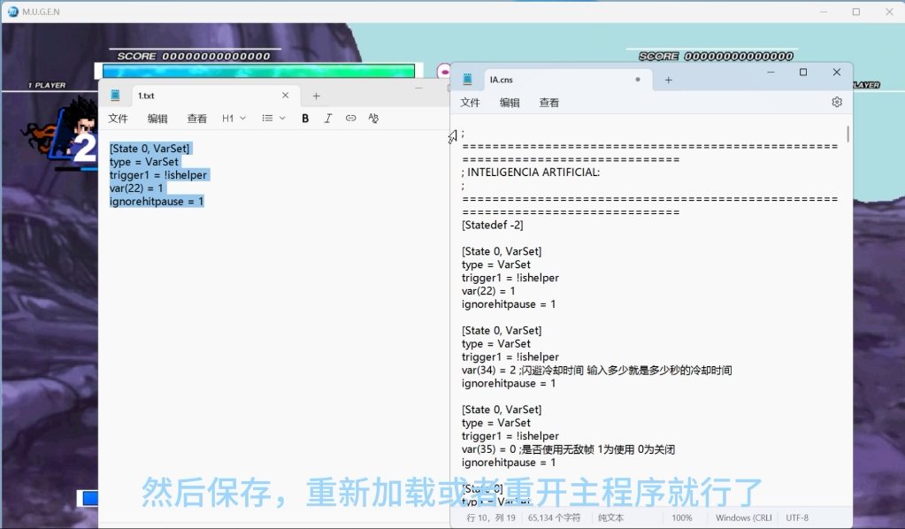The height and width of the screenshot is (529, 905).
Task: Click the var(22) = 1 line in IA.cns
Action: [x=488, y=291]
